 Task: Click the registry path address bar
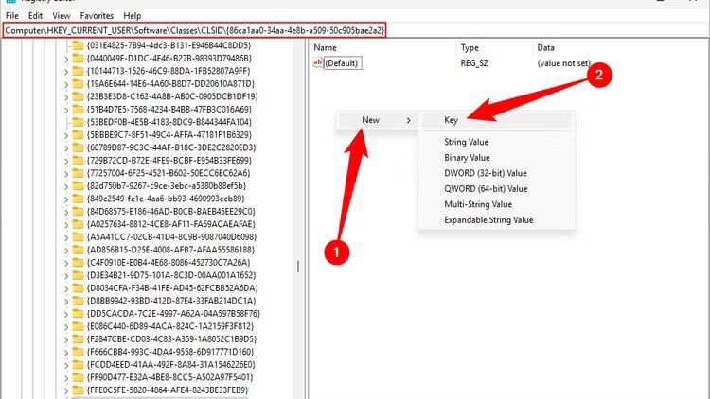point(194,30)
